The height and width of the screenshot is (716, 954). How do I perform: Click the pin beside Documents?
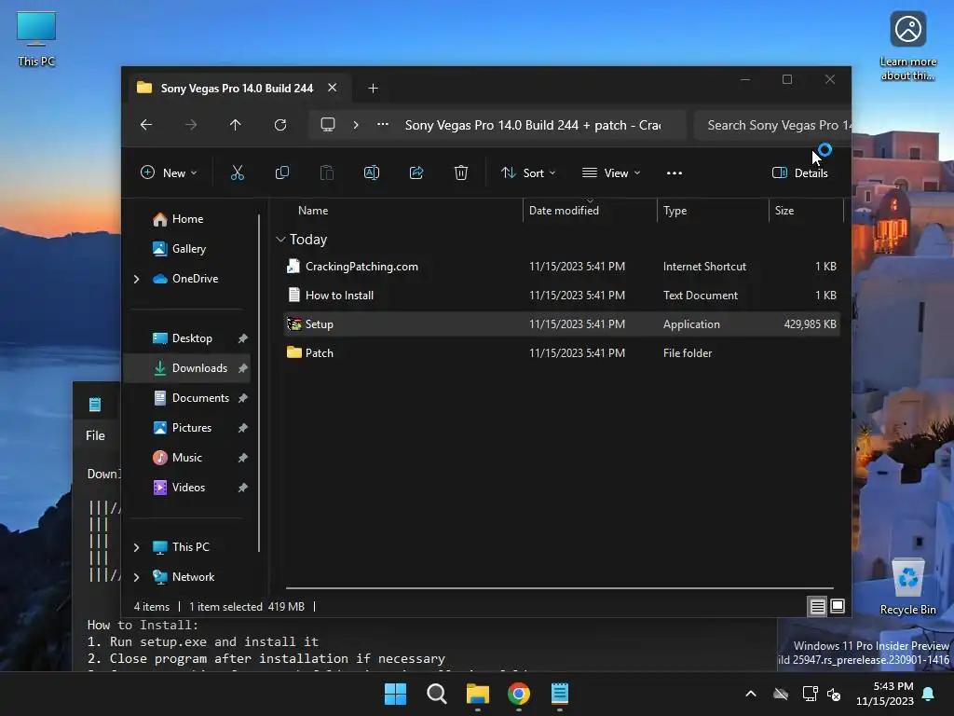point(243,397)
